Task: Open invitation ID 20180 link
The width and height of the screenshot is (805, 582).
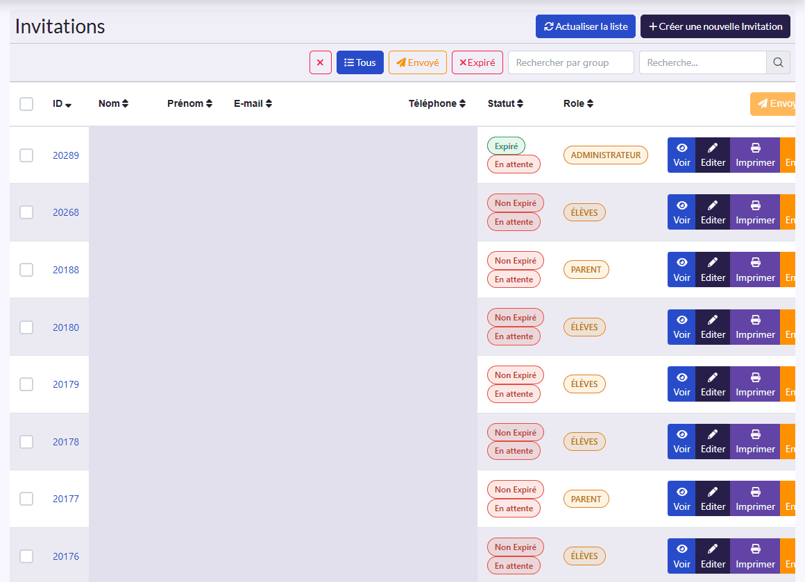Action: click(66, 327)
